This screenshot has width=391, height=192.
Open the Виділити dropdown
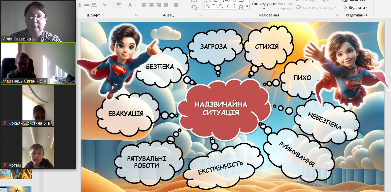click(x=356, y=8)
